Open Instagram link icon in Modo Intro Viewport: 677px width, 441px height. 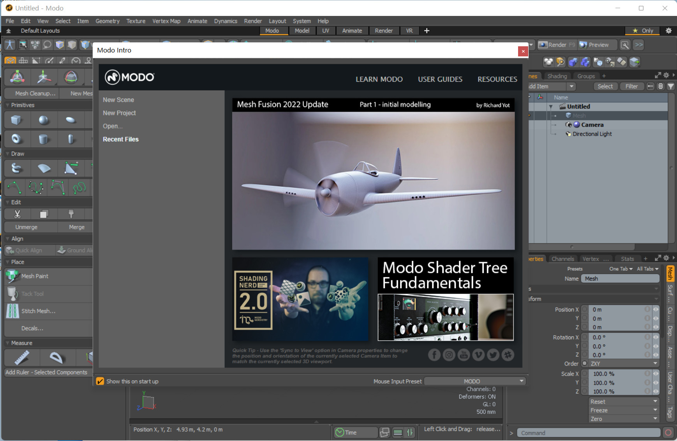point(449,355)
